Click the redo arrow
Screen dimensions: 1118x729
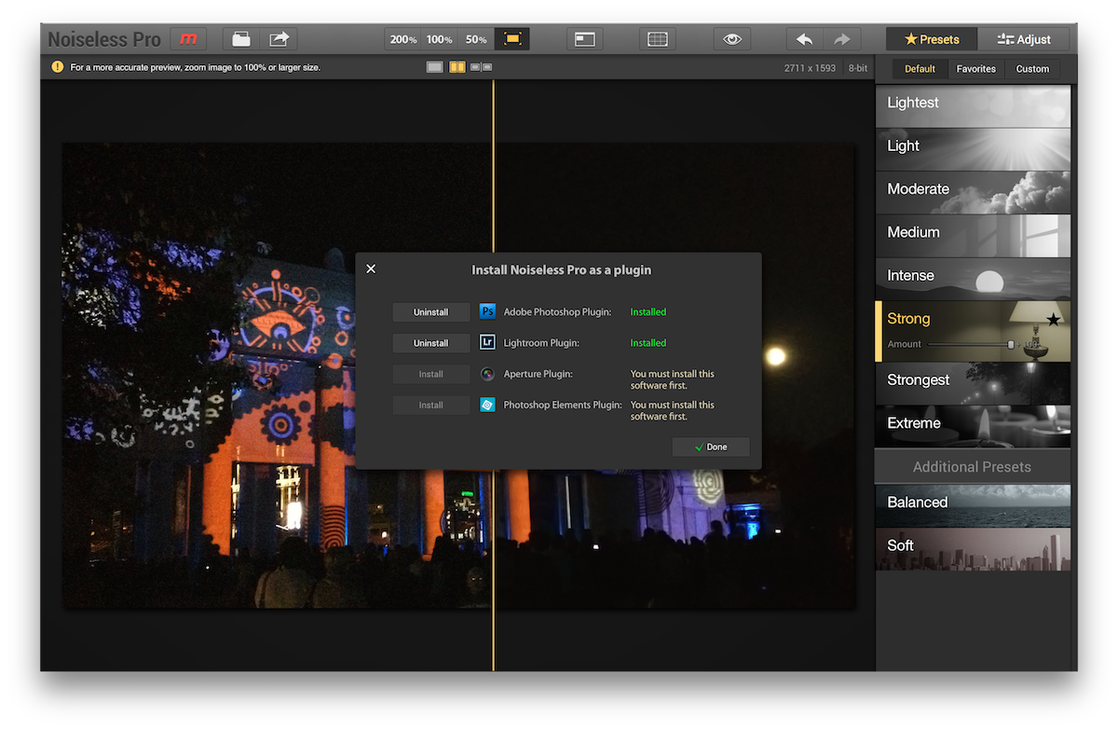coord(842,39)
